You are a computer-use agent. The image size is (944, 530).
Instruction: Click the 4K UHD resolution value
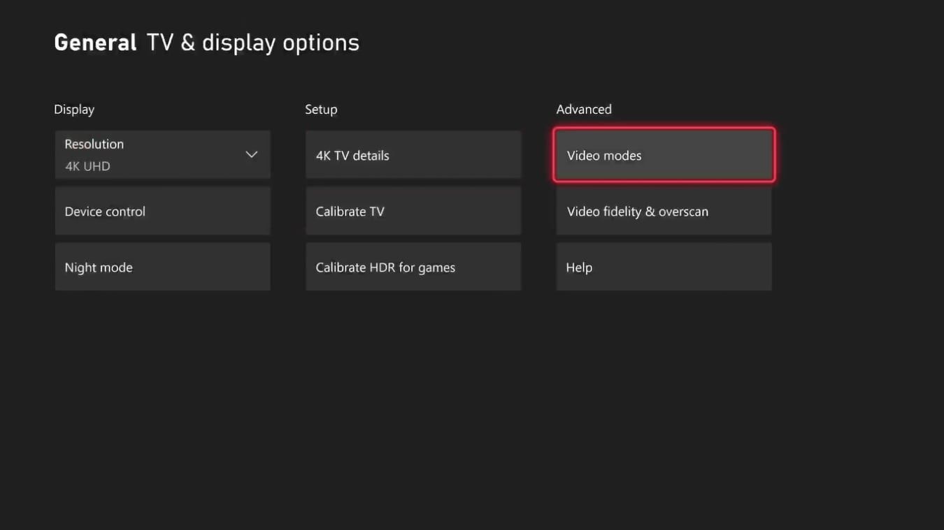pos(87,166)
